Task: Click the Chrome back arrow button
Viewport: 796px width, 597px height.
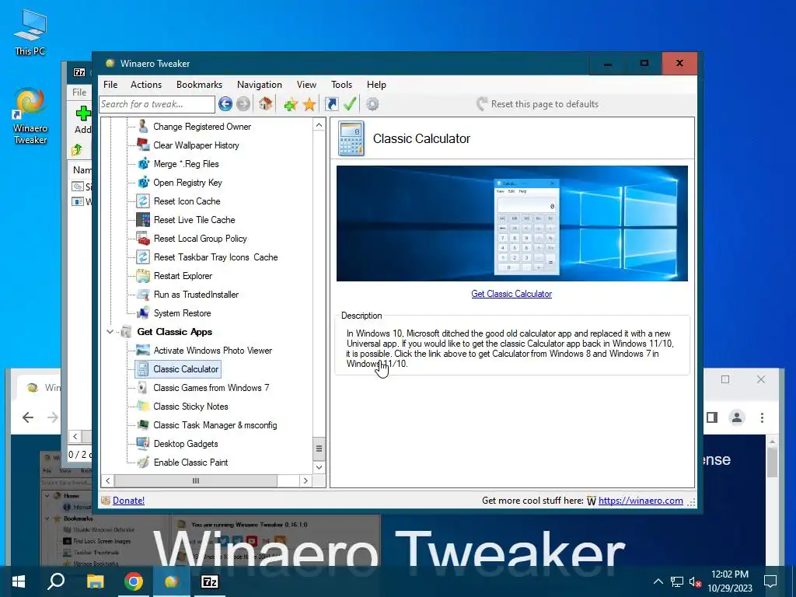Action: [28, 417]
